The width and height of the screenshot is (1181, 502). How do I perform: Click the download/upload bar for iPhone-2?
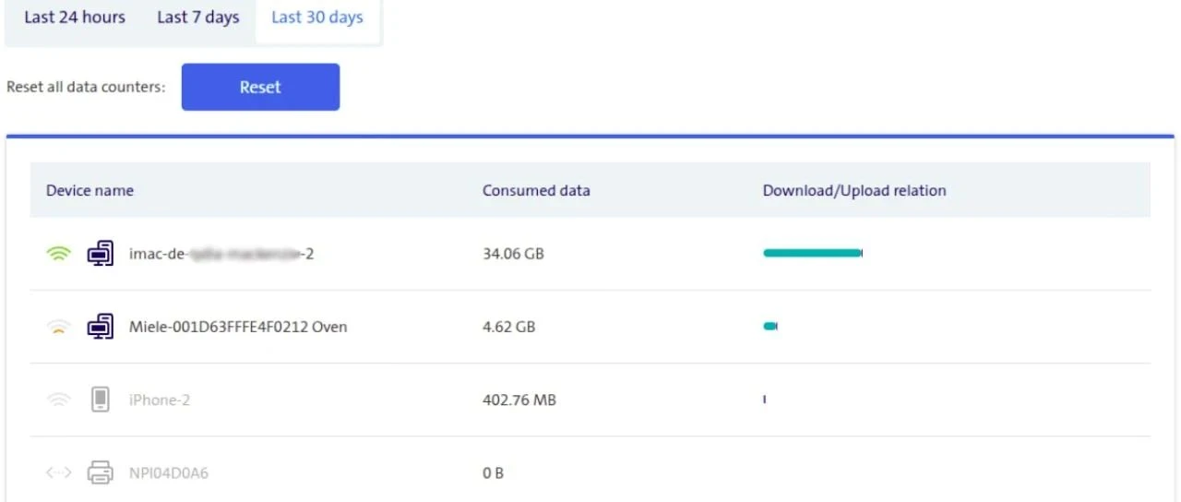[765, 400]
